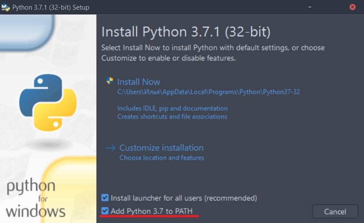Click the "Install Python 3.7.1 (32-bit)" heading
Viewport: 364px width, 223px height.
(186, 32)
